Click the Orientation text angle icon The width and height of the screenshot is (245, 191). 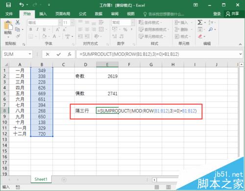[x=97, y=36]
